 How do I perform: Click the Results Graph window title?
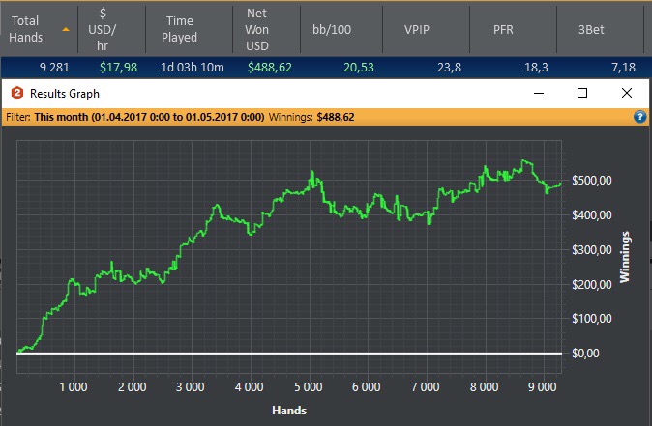coord(65,94)
